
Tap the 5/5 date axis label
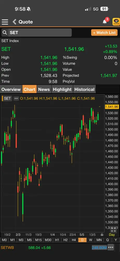[82, 235]
